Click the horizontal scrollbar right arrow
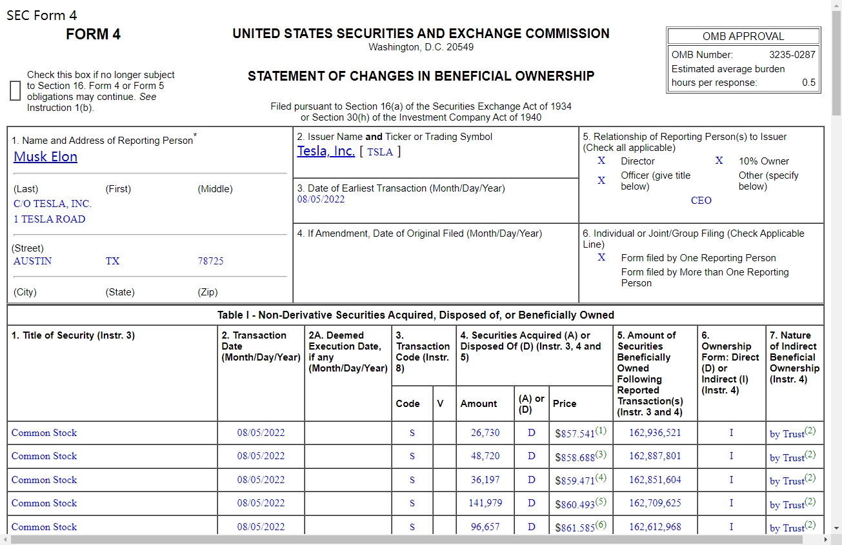The height and width of the screenshot is (545, 842). [825, 539]
